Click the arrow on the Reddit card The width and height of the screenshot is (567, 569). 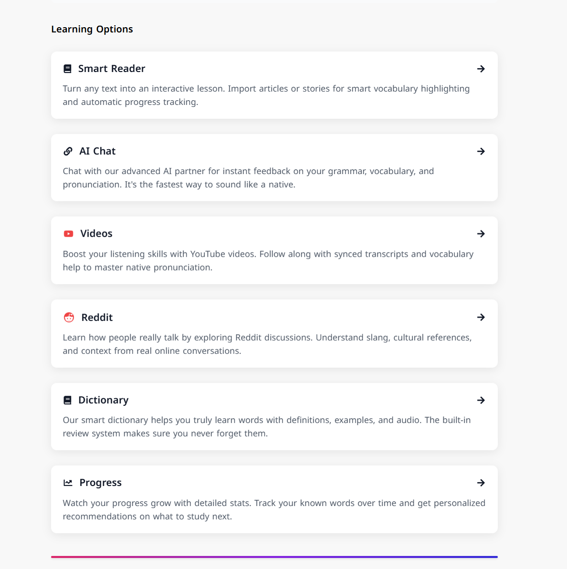point(481,317)
